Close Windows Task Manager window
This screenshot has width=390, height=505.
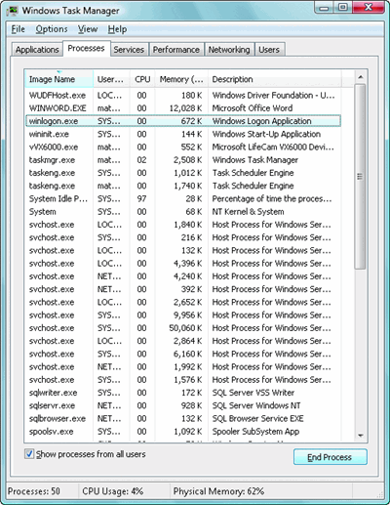pyautogui.click(x=368, y=8)
